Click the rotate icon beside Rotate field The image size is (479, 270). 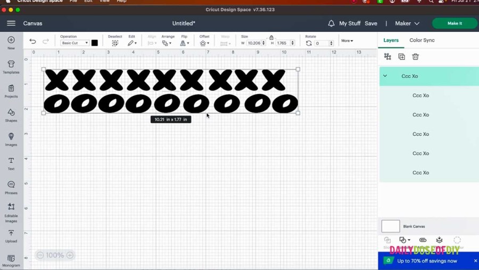[309, 43]
